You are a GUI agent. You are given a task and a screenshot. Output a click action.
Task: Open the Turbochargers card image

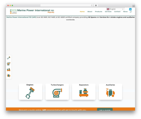(x=57, y=93)
